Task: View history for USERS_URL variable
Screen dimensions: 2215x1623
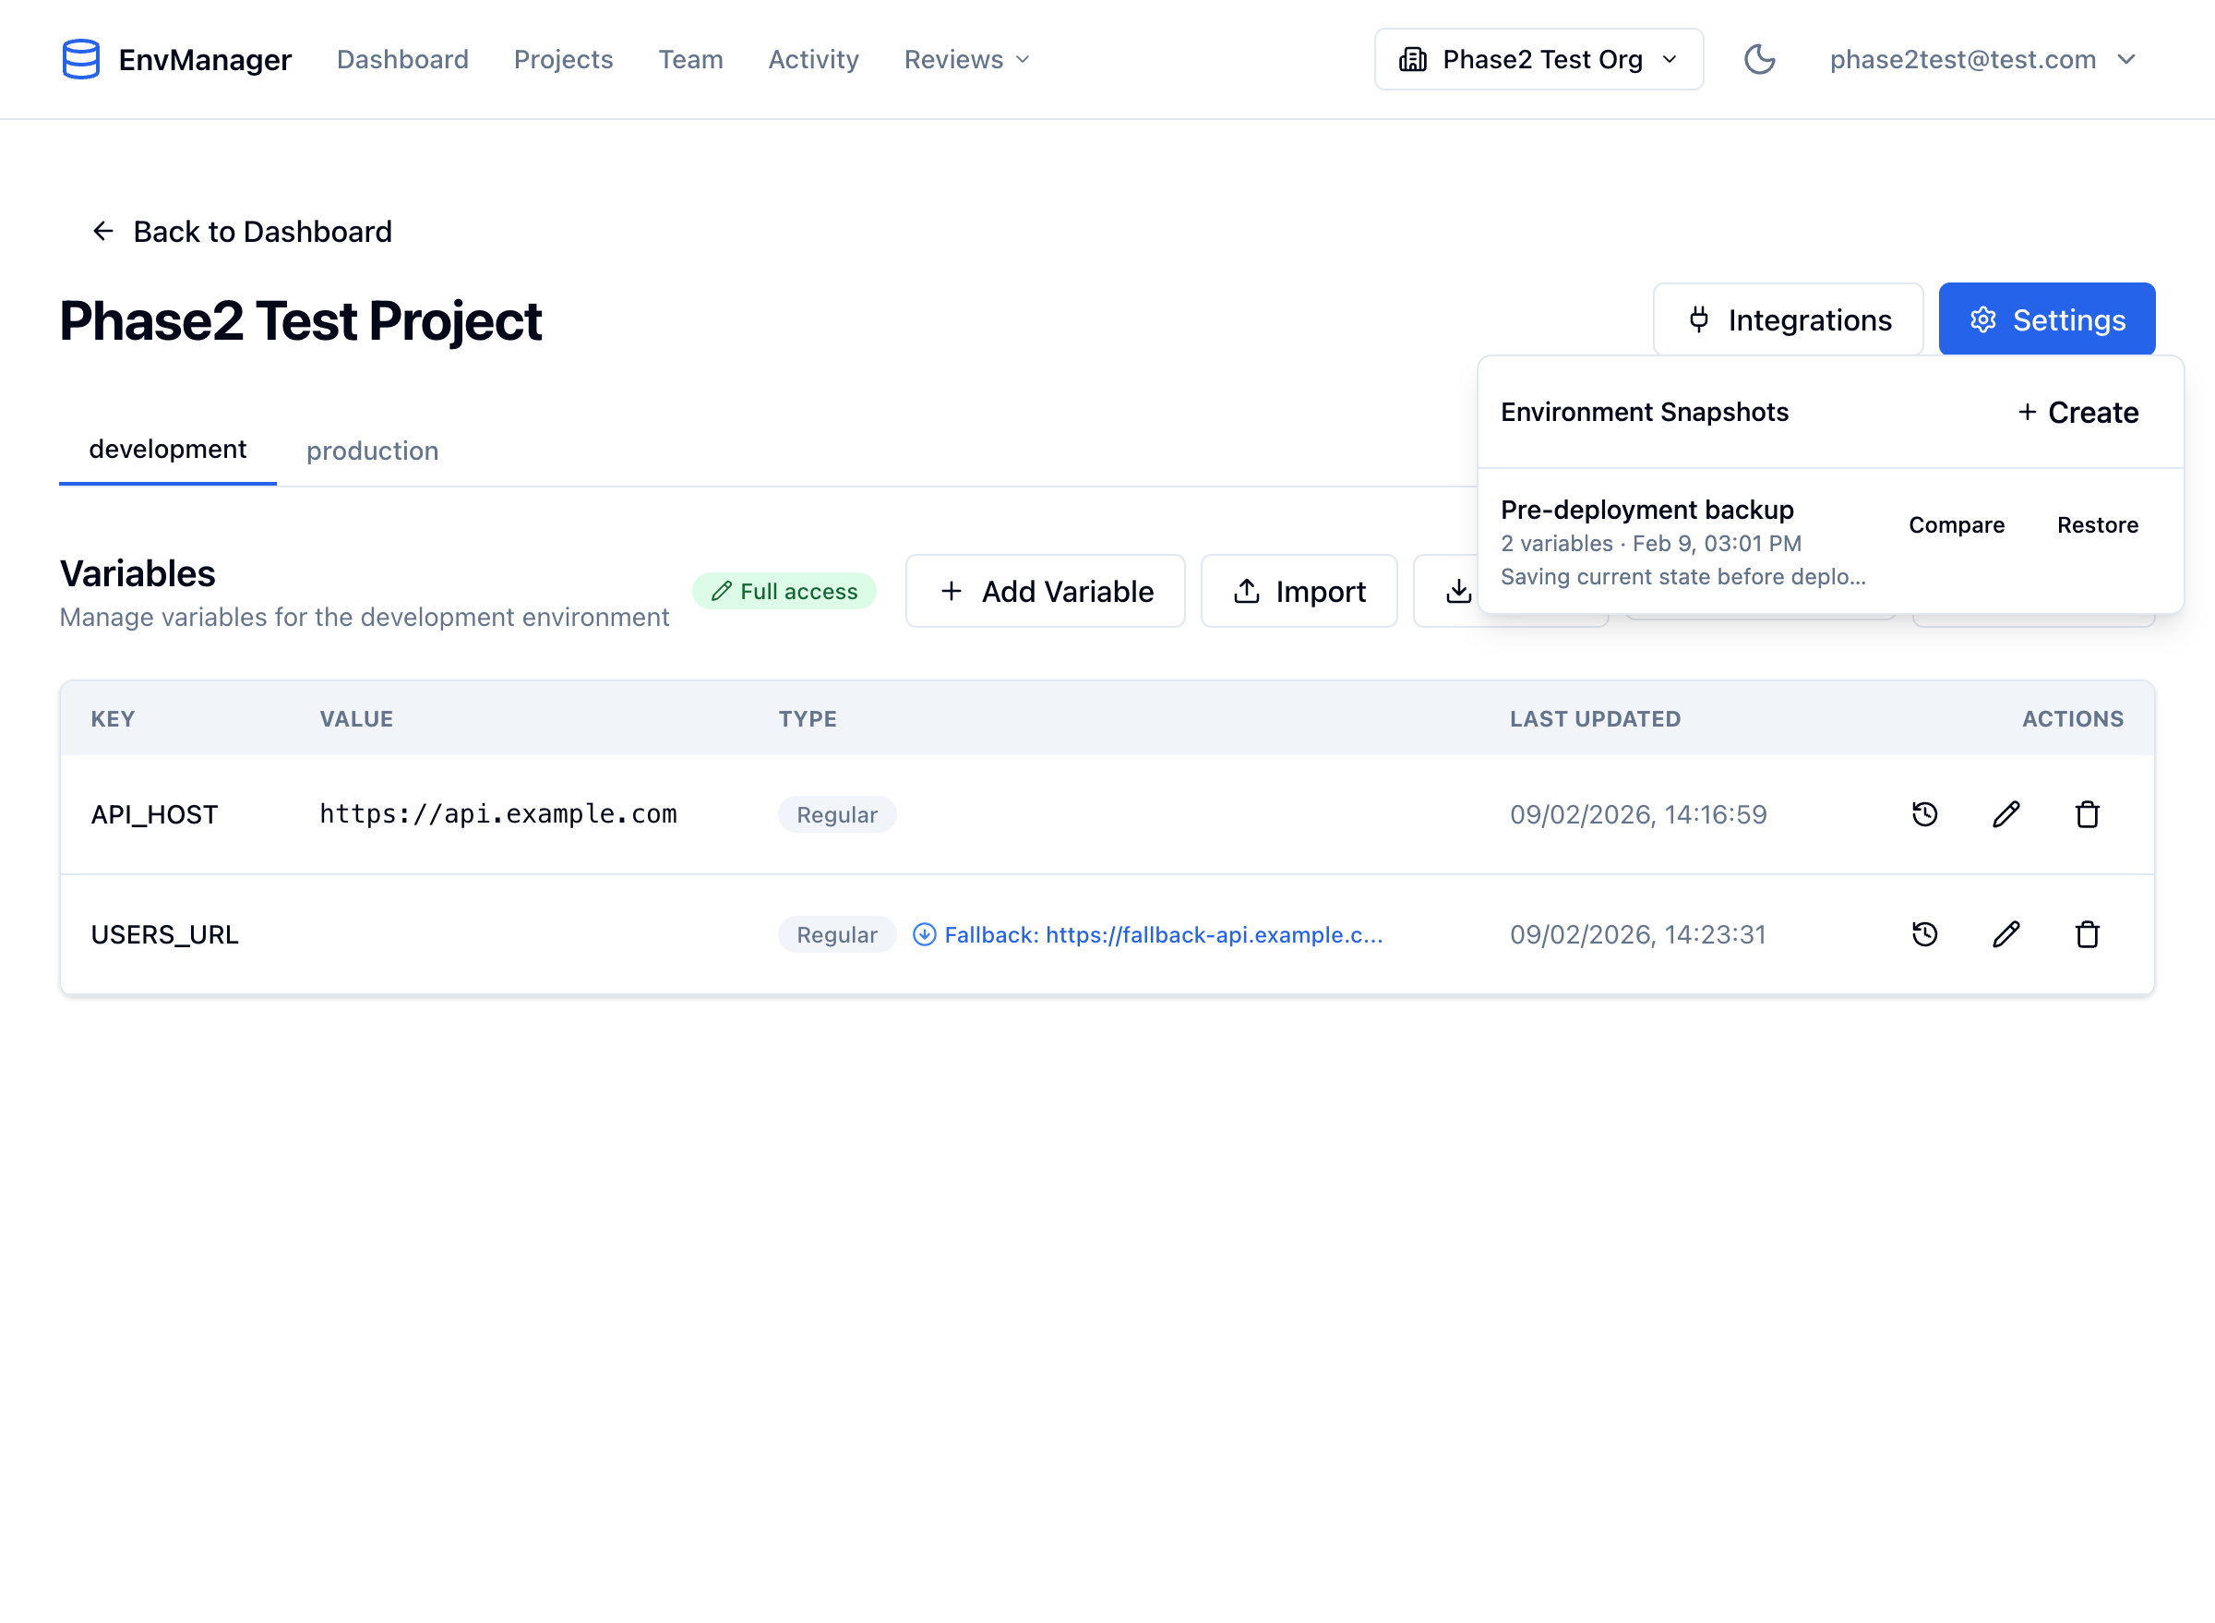Action: pyautogui.click(x=1924, y=934)
